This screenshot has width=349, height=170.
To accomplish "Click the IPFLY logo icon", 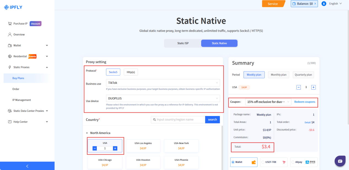I will (x=7, y=7).
